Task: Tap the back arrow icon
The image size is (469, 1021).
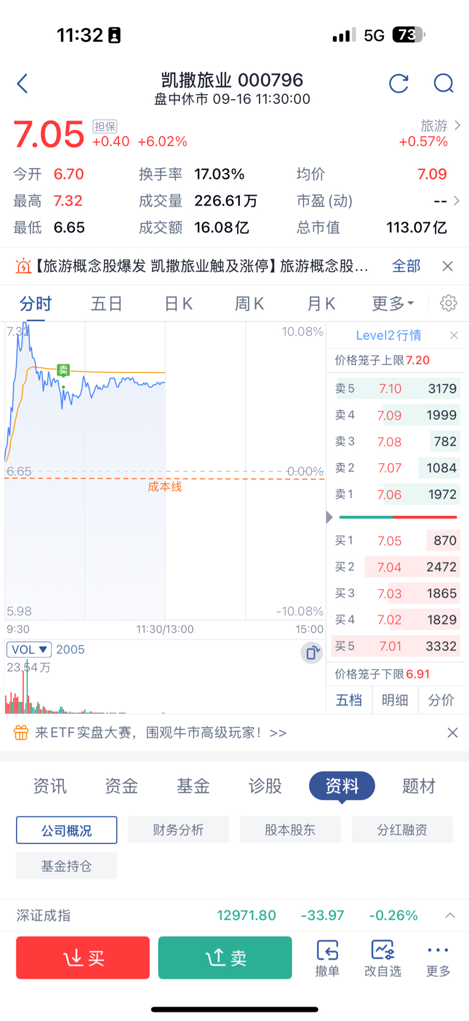Action: click(23, 83)
